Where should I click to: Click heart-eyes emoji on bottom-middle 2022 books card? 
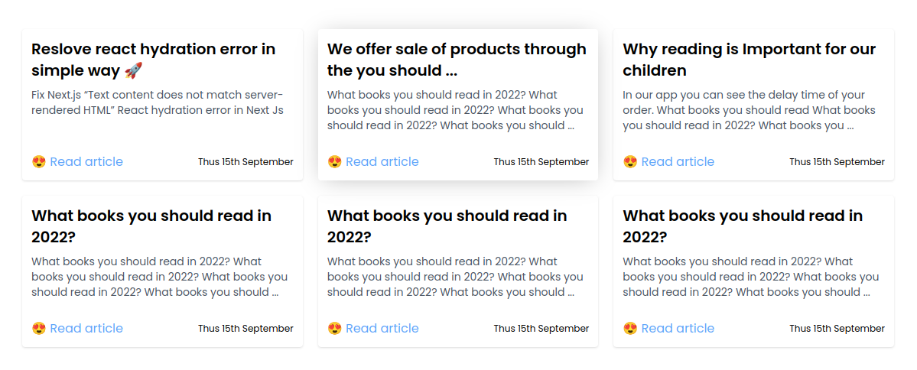pyautogui.click(x=334, y=328)
